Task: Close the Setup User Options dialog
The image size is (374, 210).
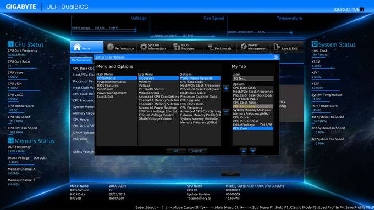Action: tap(276, 57)
